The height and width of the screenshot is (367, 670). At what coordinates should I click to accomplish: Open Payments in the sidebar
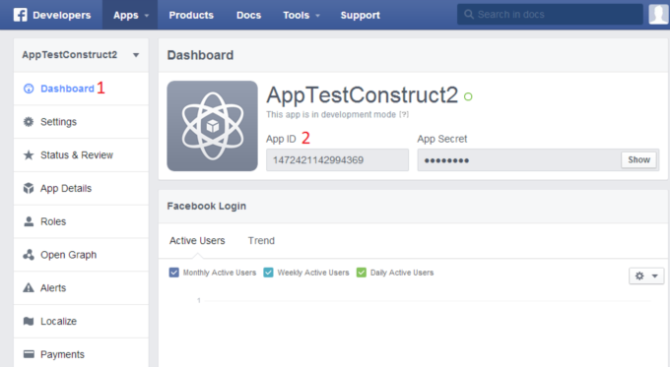point(81,353)
